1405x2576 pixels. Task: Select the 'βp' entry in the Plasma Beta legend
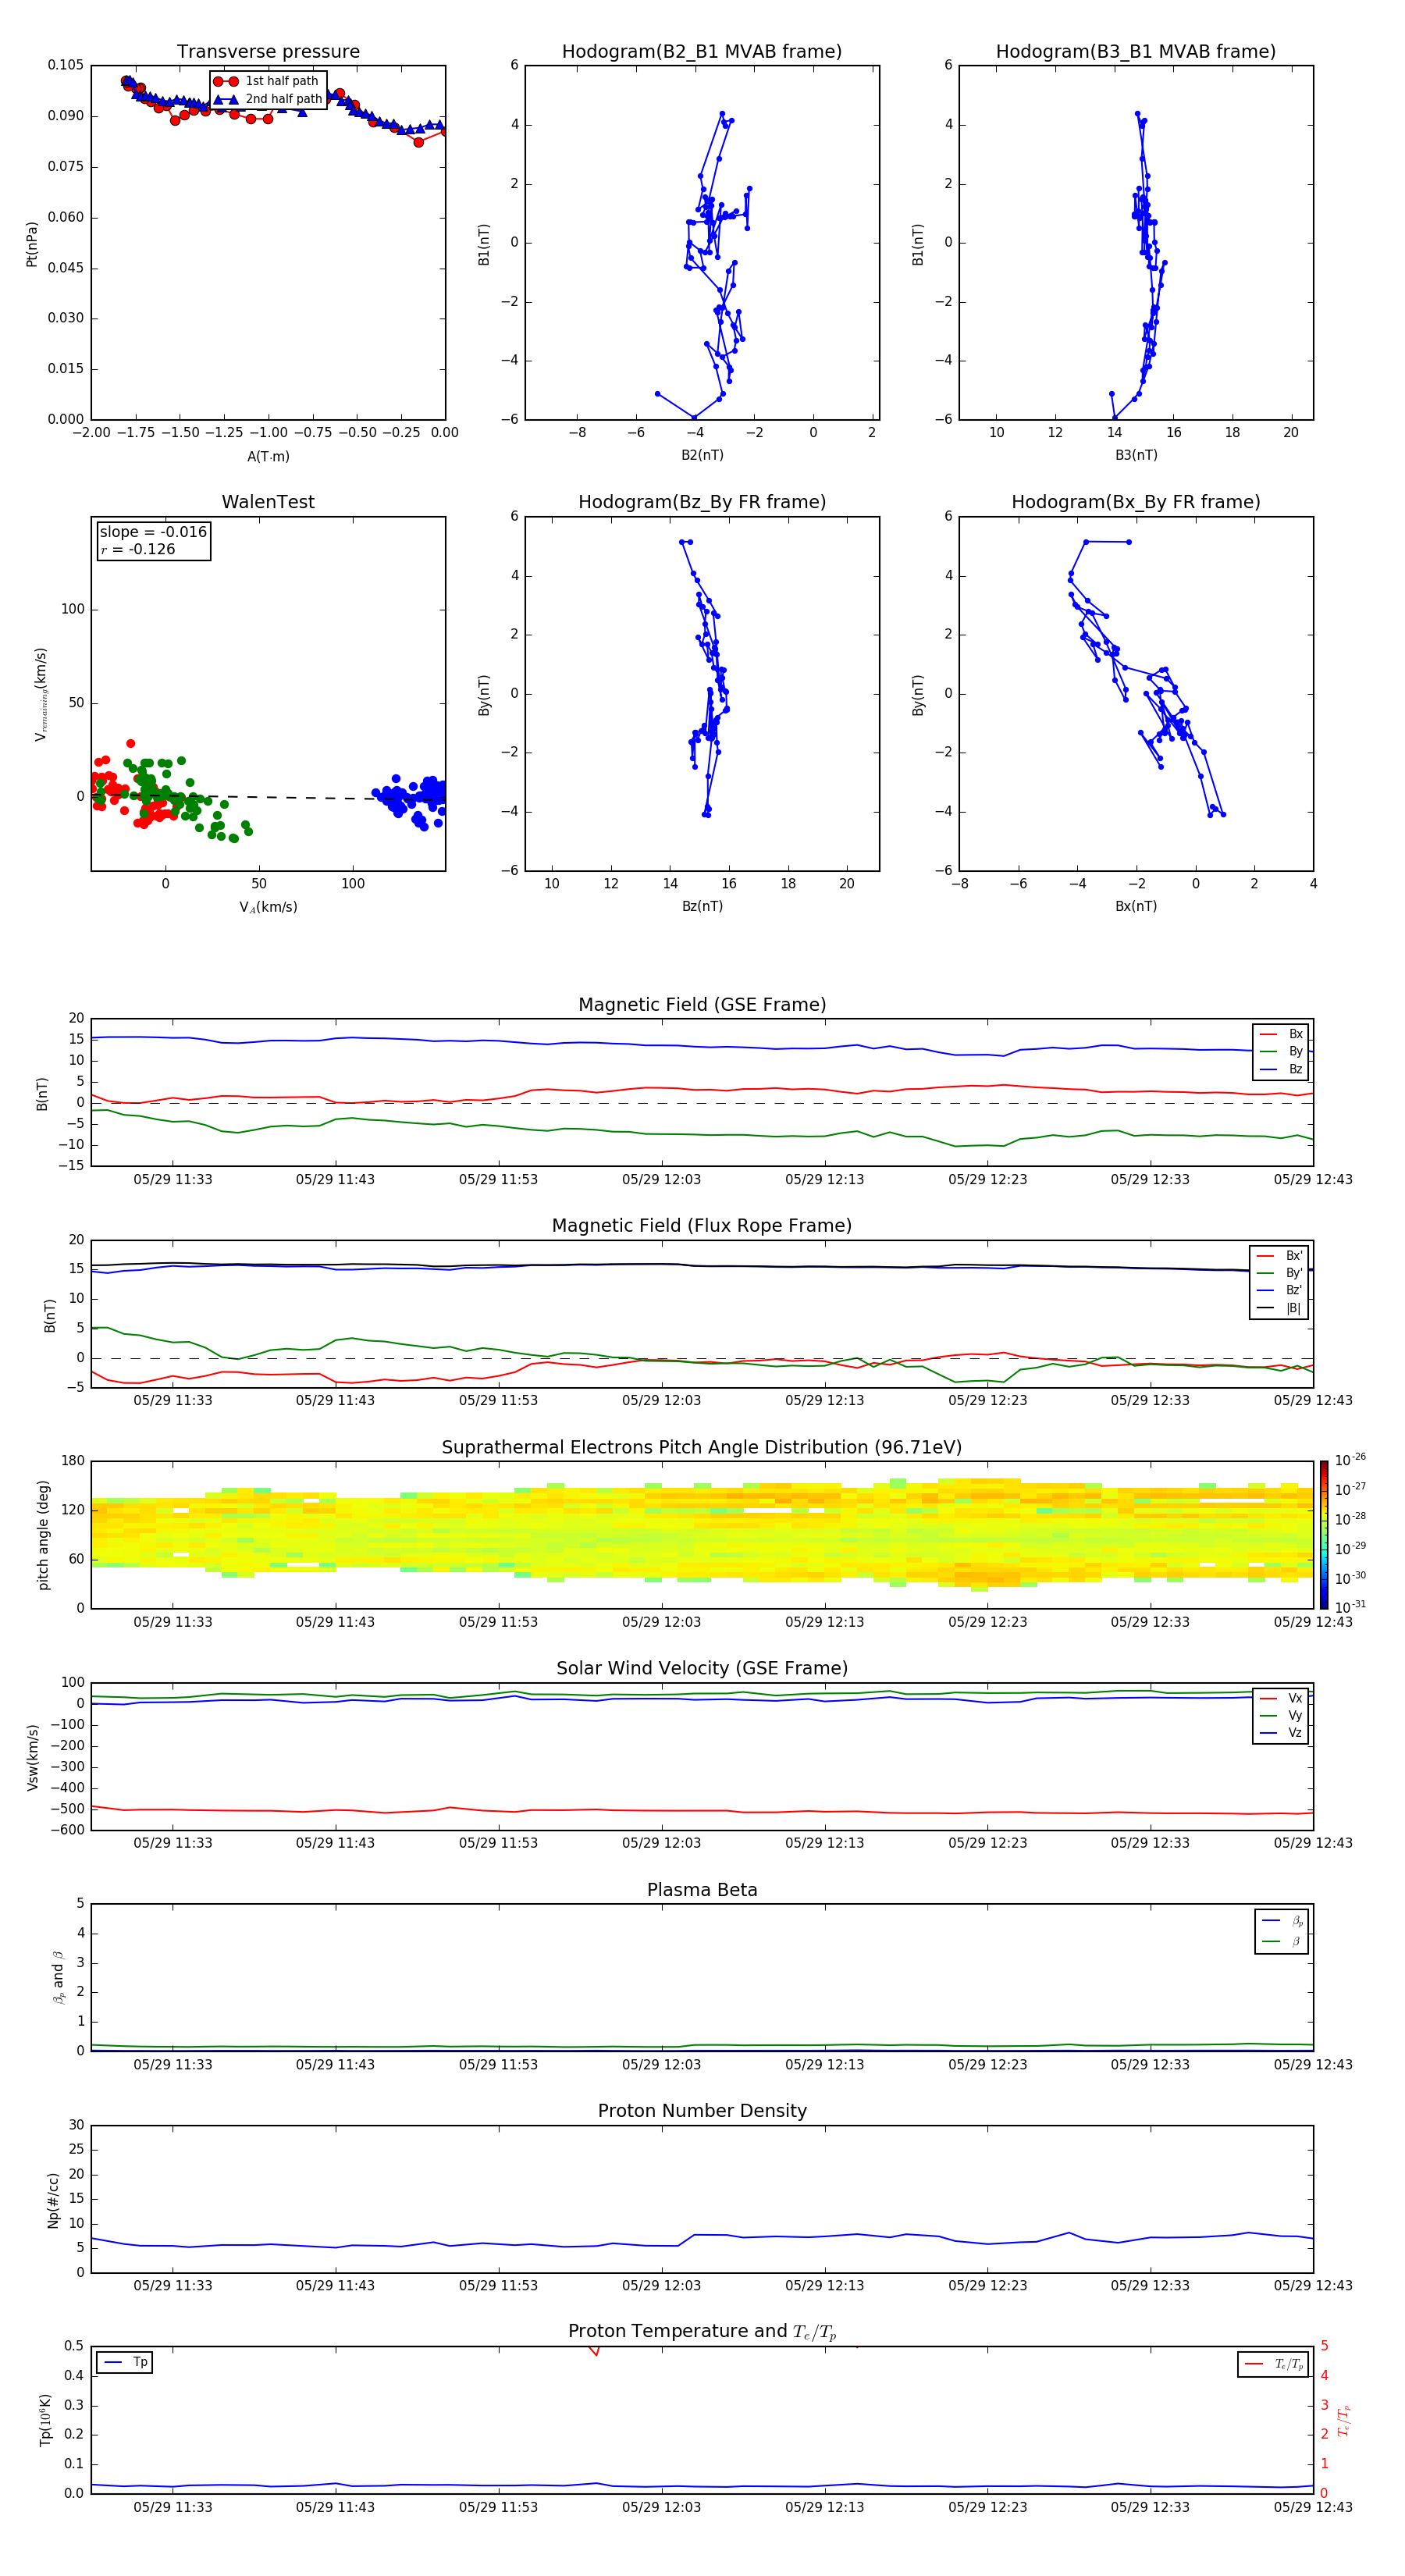point(1282,1921)
